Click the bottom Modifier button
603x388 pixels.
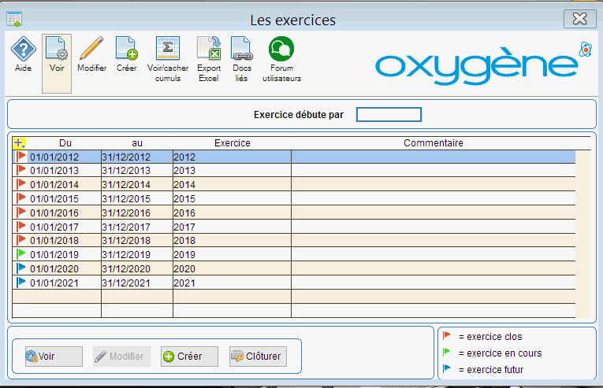[x=121, y=357]
